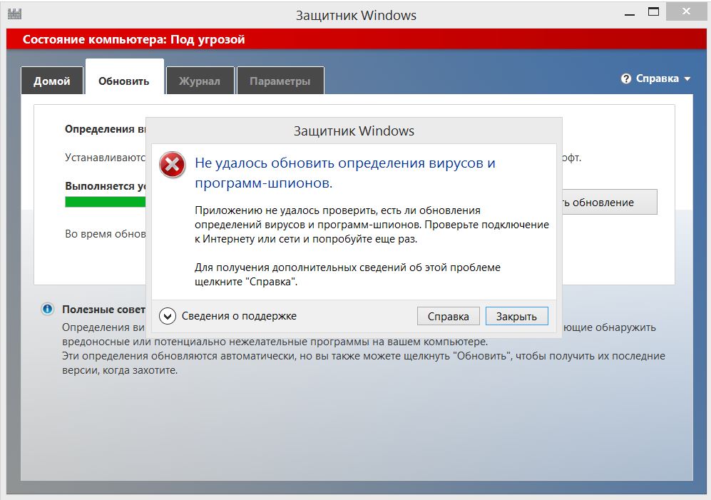Switch to the Домой tab
This screenshot has height=500, width=711.
tap(51, 81)
